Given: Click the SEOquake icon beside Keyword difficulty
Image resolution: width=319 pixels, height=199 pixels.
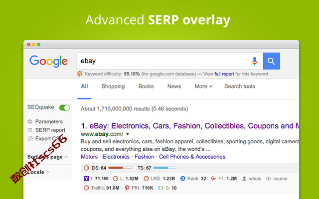Looking at the screenshot, I should tap(80, 74).
